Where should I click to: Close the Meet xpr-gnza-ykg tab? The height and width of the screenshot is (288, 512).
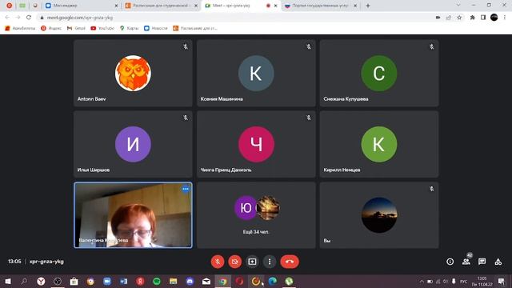[275, 6]
